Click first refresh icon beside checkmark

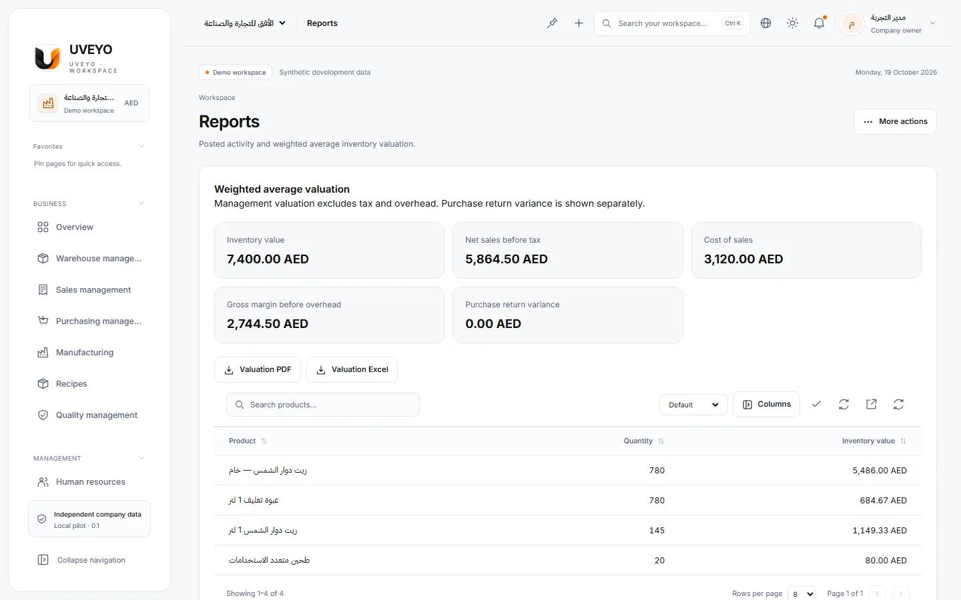(x=844, y=405)
